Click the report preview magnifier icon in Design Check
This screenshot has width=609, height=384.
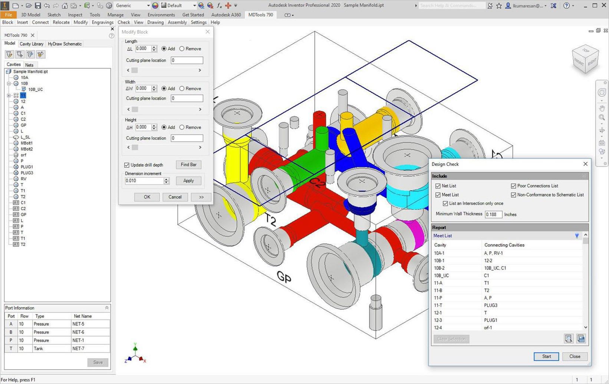click(569, 338)
